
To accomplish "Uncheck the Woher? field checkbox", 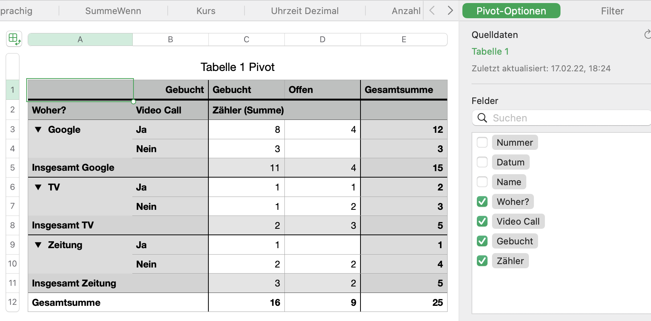I will (482, 202).
